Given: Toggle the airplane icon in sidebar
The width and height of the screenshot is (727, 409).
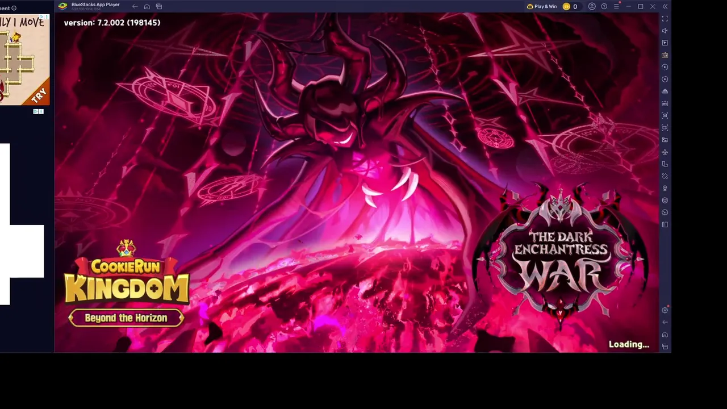Looking at the screenshot, I should [x=665, y=152].
